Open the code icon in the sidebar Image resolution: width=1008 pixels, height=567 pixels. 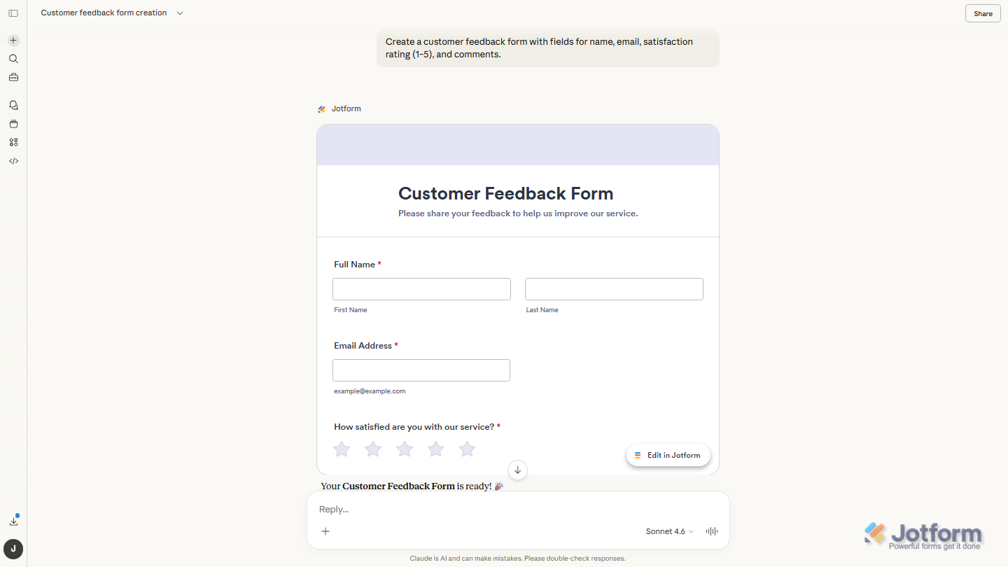pos(13,161)
